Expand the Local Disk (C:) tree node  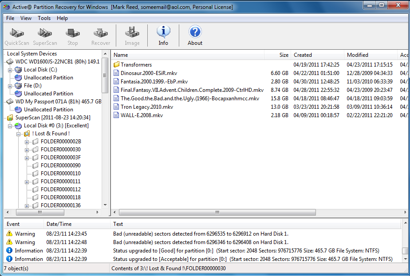click(x=10, y=70)
